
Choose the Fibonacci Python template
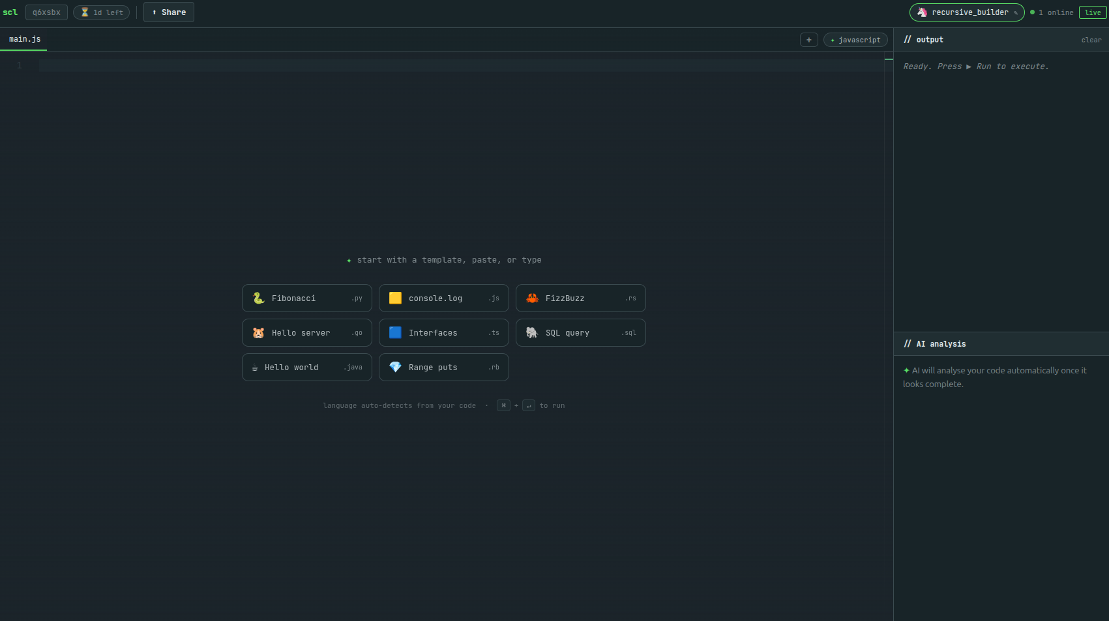[307, 298]
